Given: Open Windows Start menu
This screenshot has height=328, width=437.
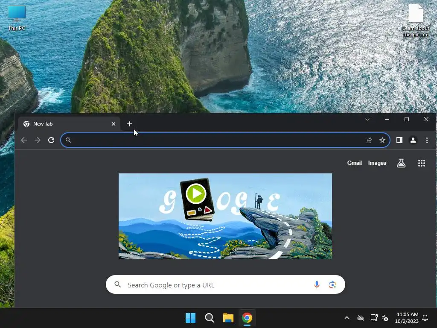Looking at the screenshot, I should click(191, 318).
